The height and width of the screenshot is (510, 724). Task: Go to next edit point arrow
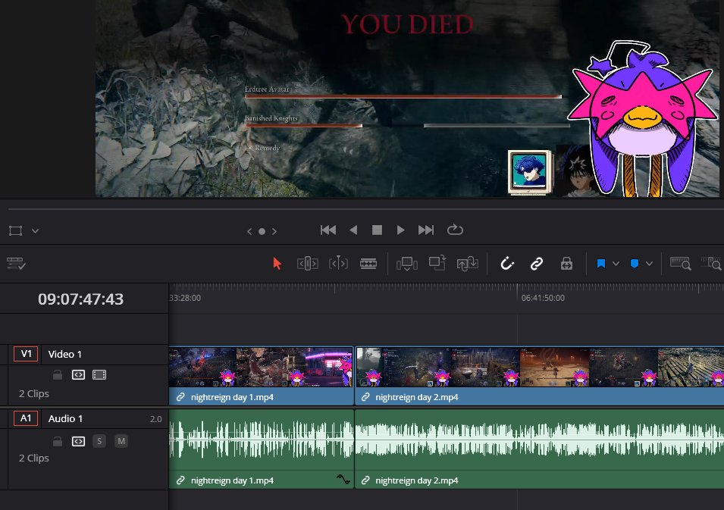click(274, 231)
